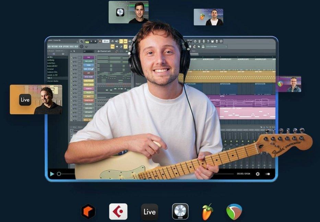Select the COUNTER channel button
The image size is (320, 222).
click(88, 89)
